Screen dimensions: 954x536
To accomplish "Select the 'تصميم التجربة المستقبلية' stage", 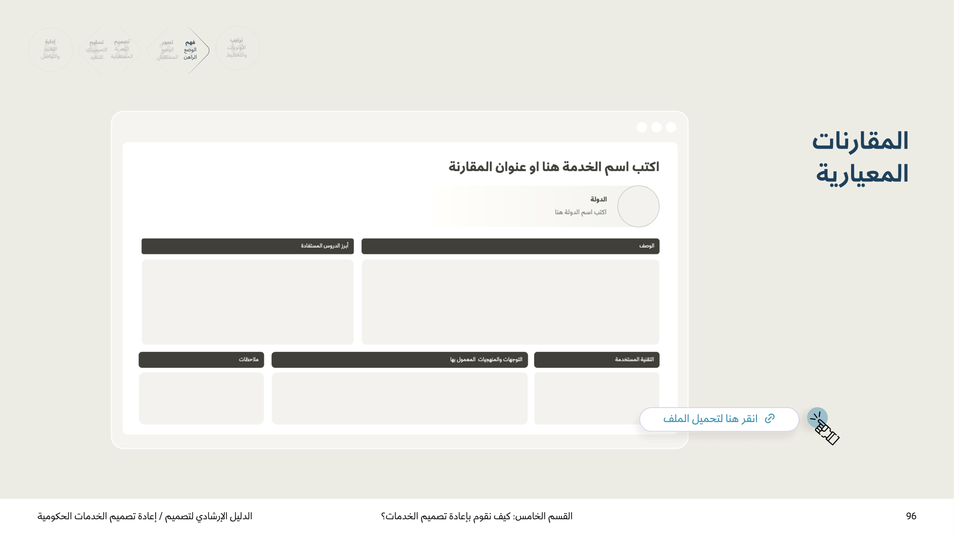I will coord(121,49).
